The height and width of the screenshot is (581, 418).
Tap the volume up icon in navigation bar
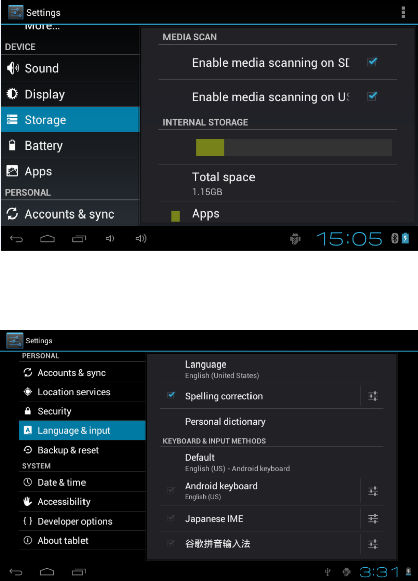coord(141,238)
